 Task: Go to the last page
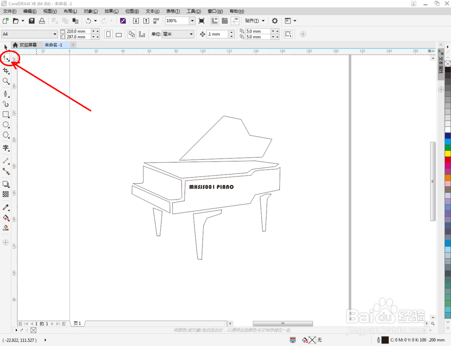(x=58, y=323)
